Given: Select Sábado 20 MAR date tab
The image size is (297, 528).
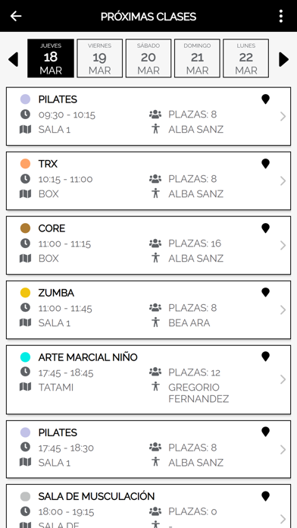Looking at the screenshot, I should (x=148, y=58).
